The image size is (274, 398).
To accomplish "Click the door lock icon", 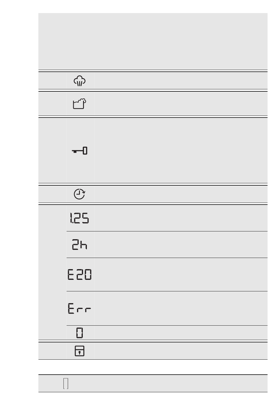I will [80, 351].
